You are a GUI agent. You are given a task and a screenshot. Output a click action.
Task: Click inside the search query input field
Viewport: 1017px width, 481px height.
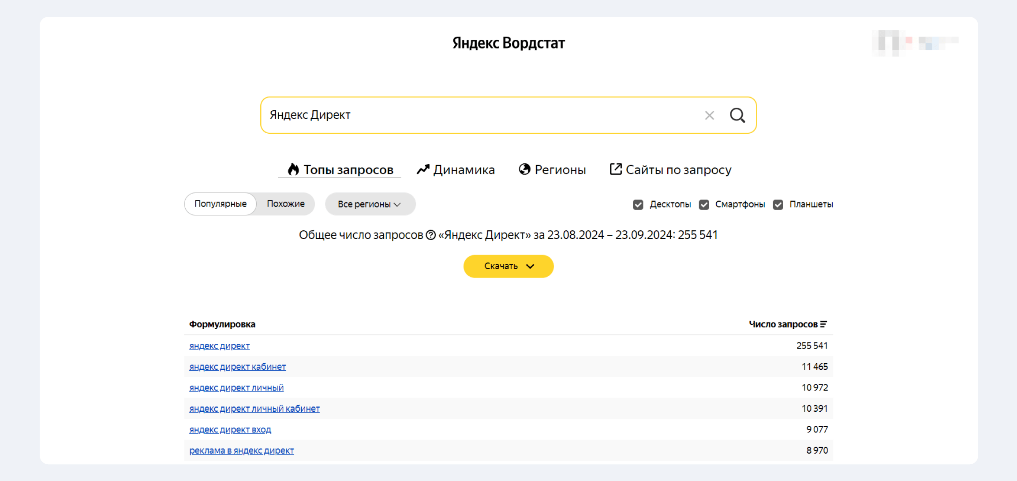point(441,115)
